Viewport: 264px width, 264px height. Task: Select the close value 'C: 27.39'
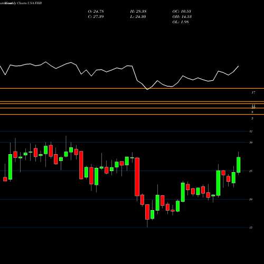coord(96,17)
